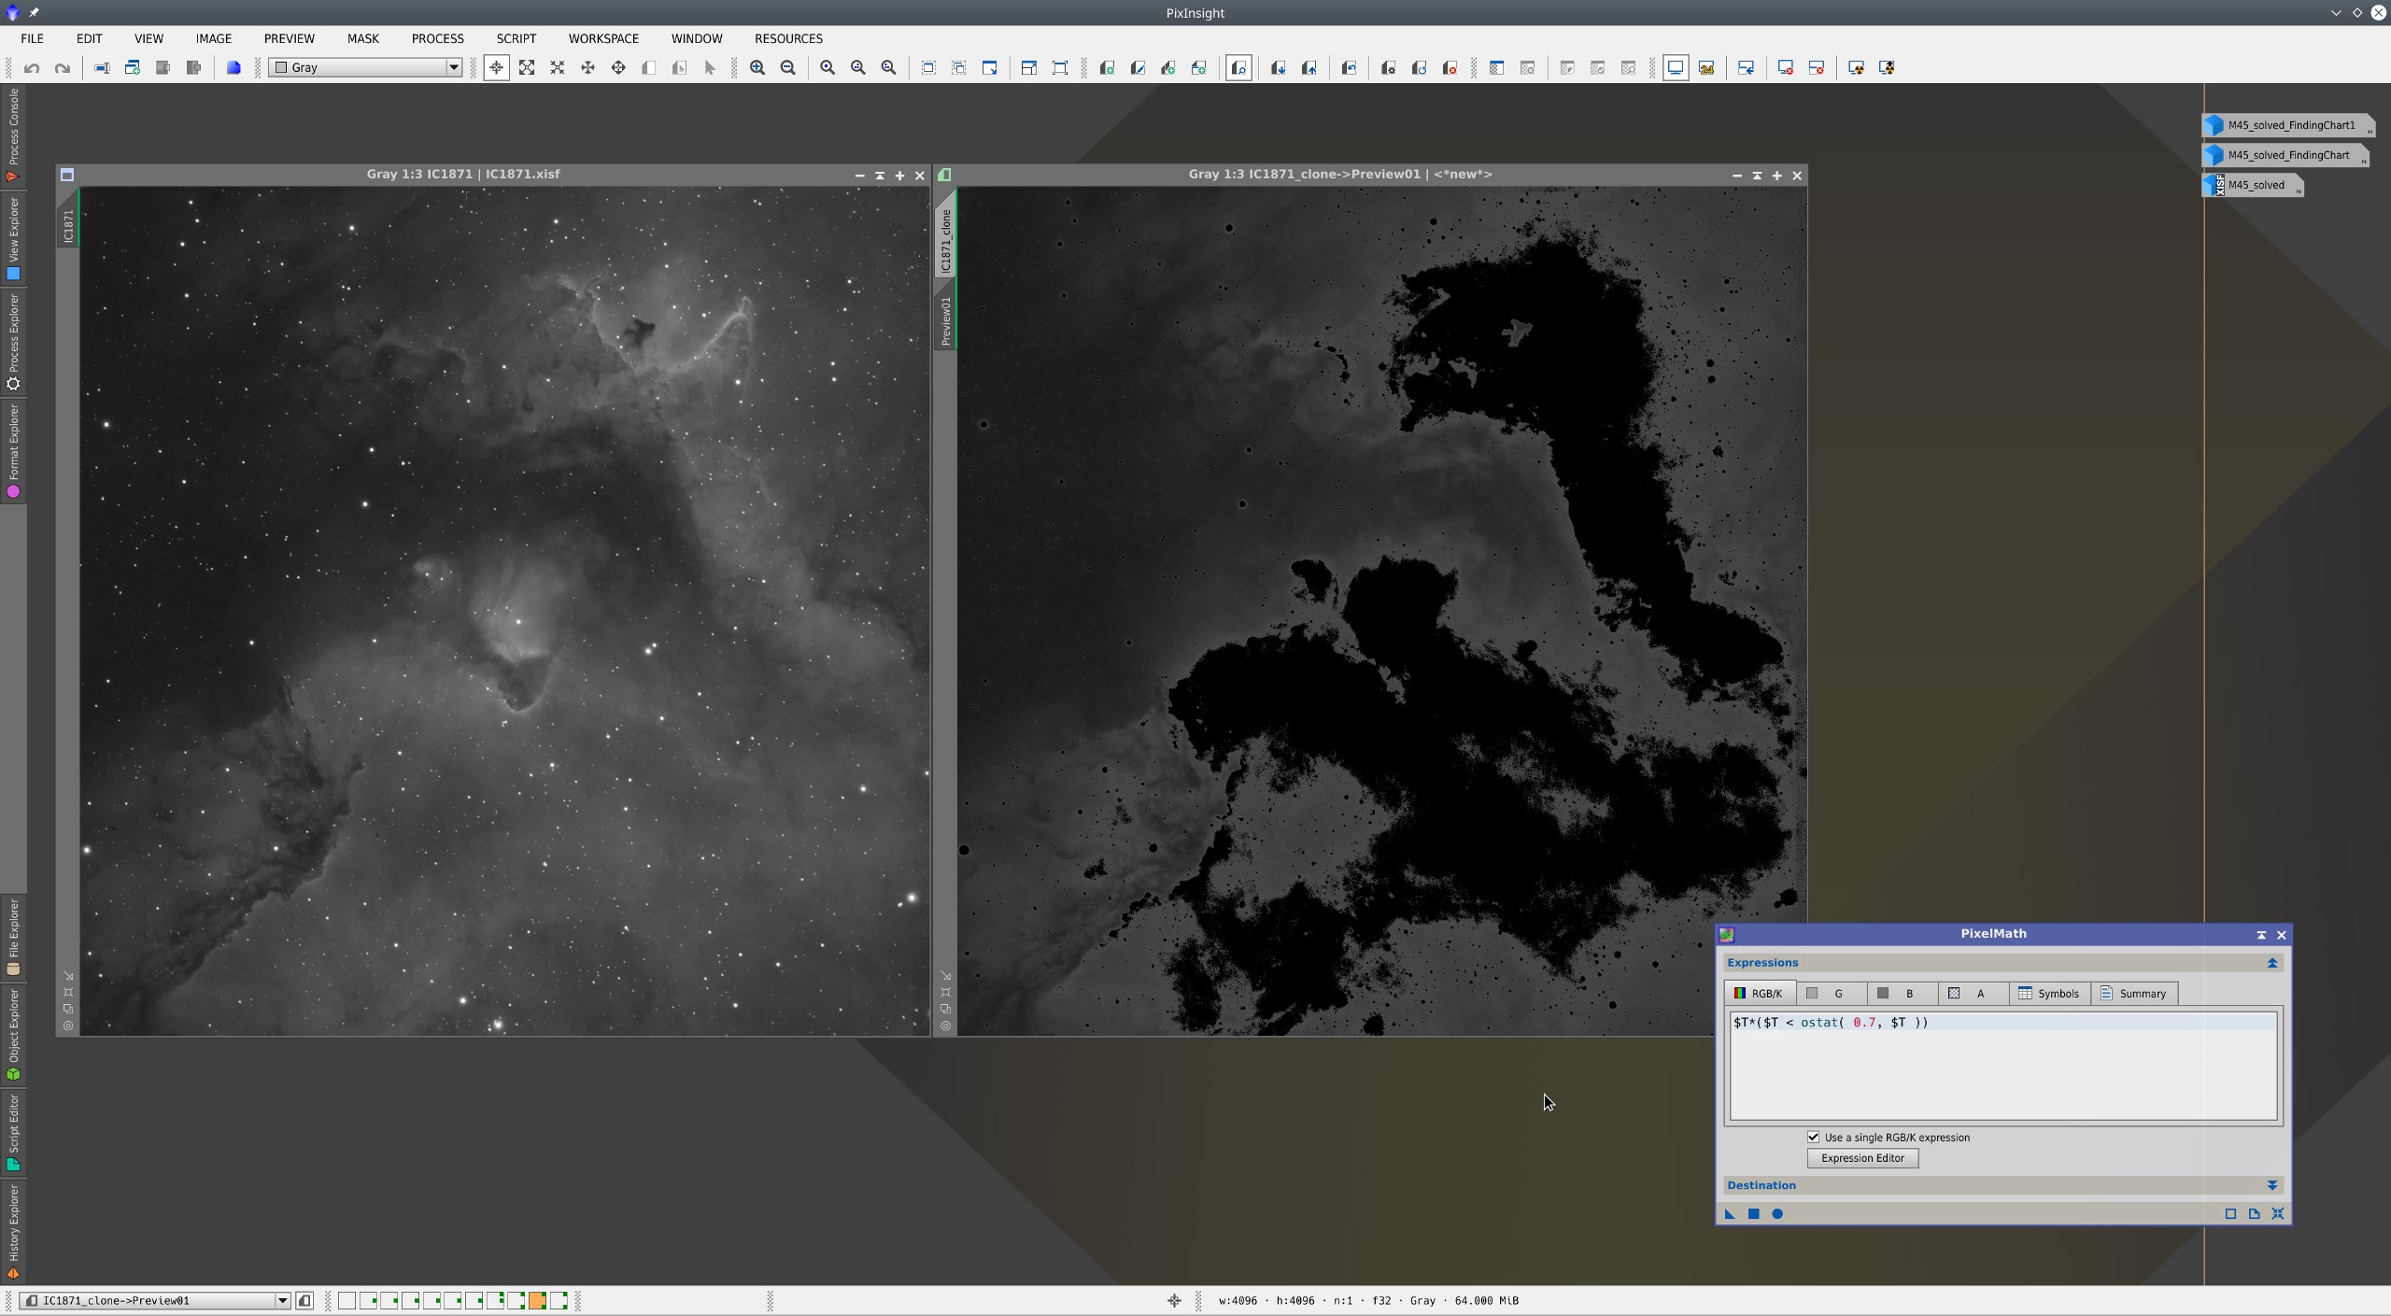Open the PROCESS menu

tap(437, 38)
